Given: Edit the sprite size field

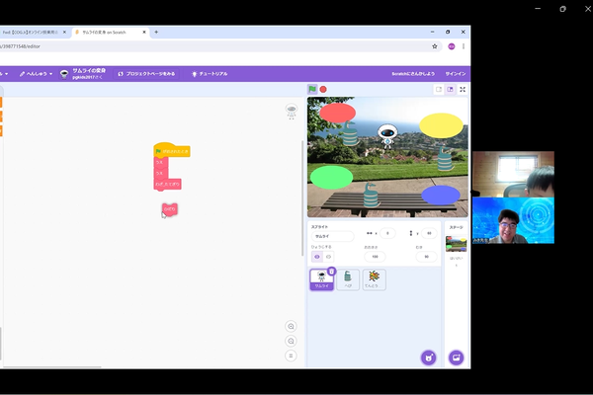Looking at the screenshot, I should coord(375,257).
